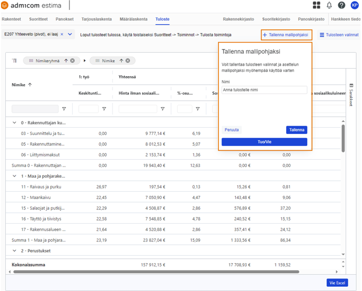Toggle the row group panel icon
The width and height of the screenshot is (362, 291).
click(x=14, y=60)
